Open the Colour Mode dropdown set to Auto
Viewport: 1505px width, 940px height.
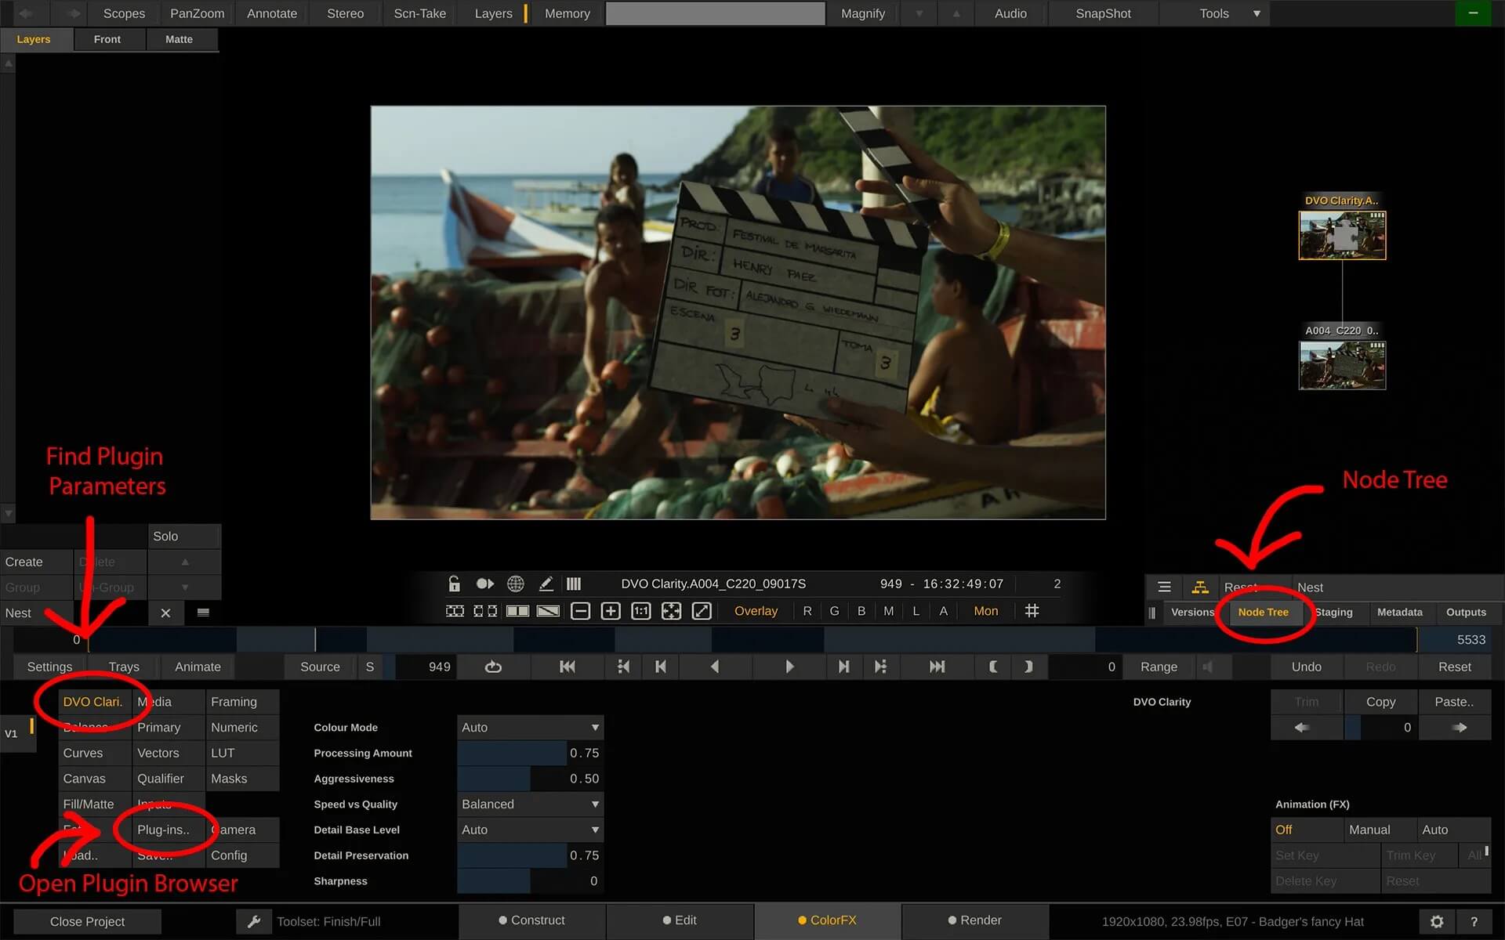tap(530, 727)
